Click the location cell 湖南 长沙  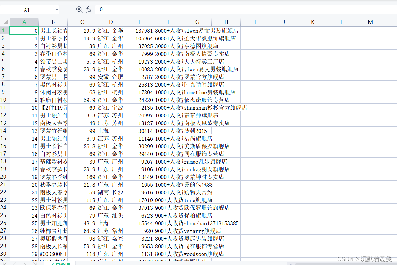pyautogui.click(x=111, y=192)
